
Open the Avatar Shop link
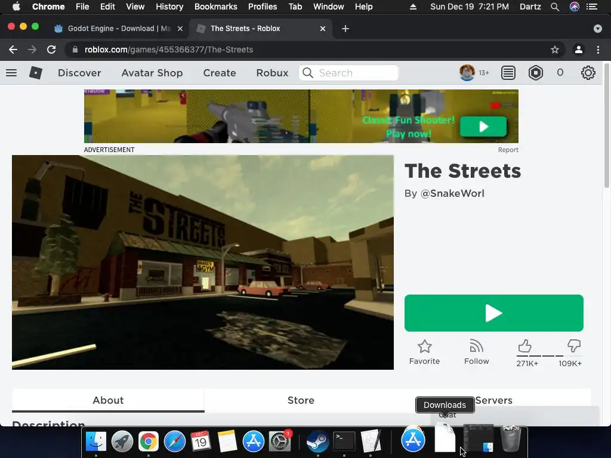152,73
